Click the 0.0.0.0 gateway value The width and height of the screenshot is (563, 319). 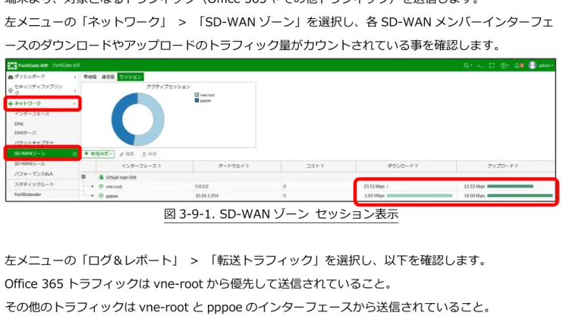(202, 186)
